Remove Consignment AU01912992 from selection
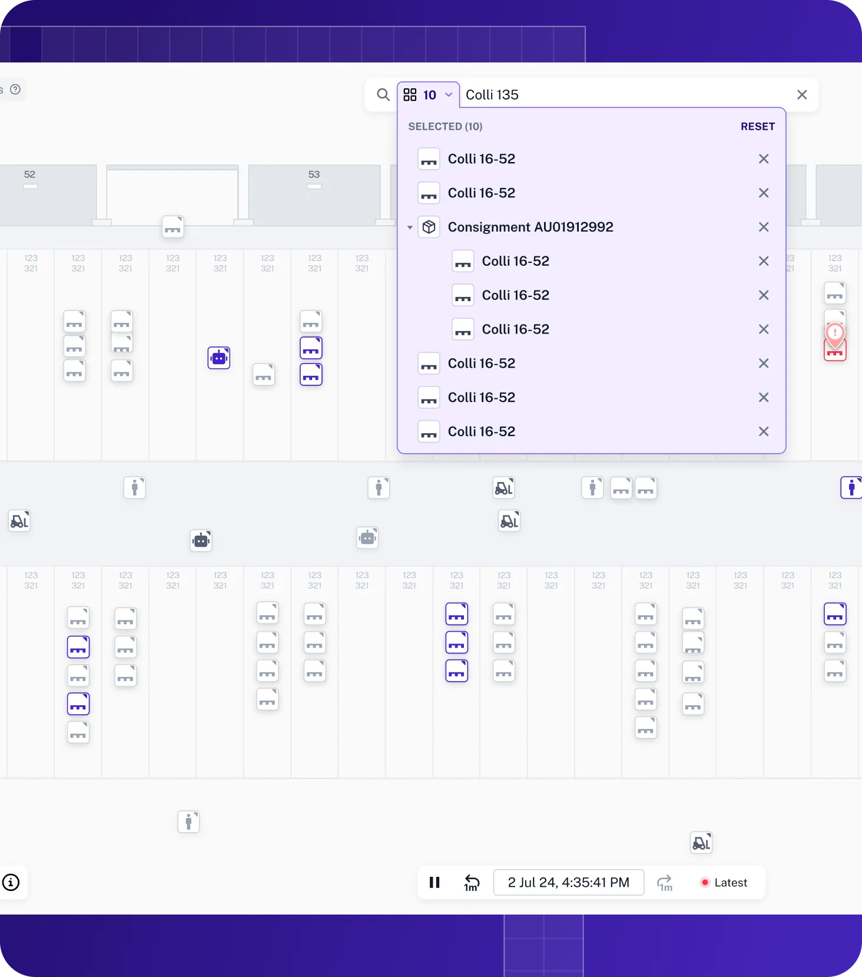862x977 pixels. [x=764, y=227]
